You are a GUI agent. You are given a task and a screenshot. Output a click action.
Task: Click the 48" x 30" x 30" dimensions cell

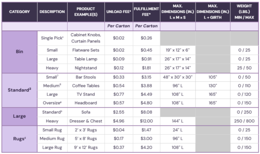178,76
